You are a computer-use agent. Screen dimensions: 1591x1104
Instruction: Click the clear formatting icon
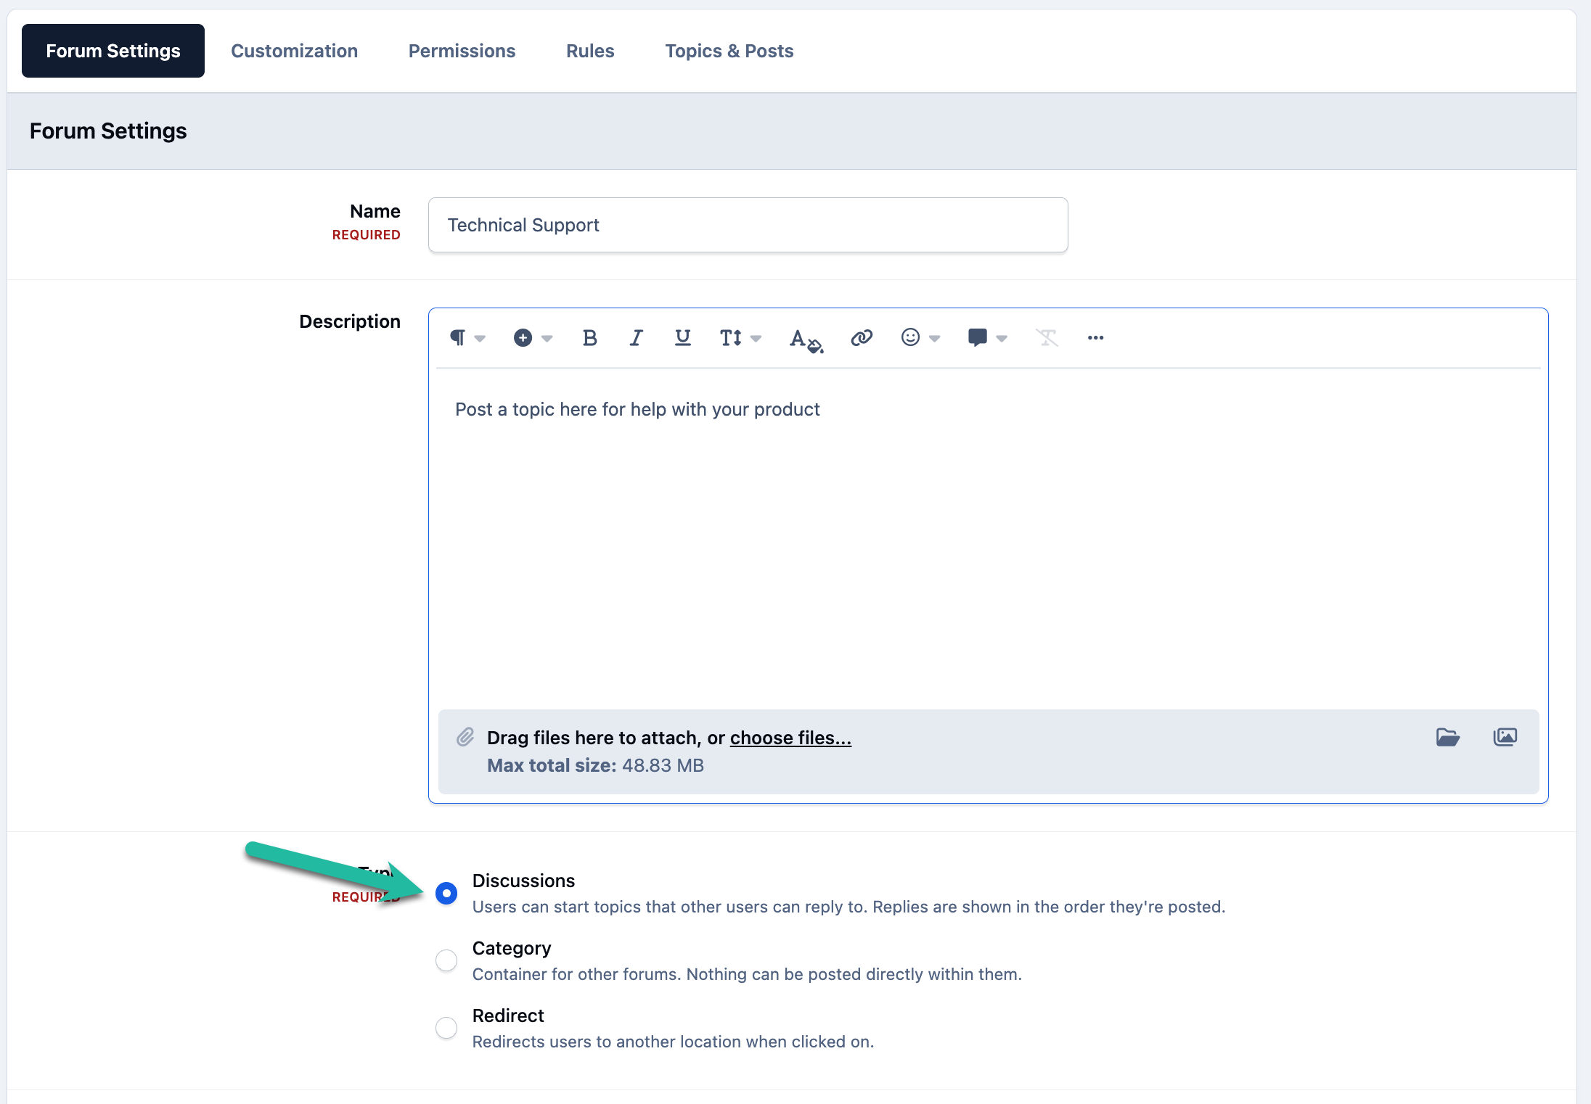tap(1047, 338)
